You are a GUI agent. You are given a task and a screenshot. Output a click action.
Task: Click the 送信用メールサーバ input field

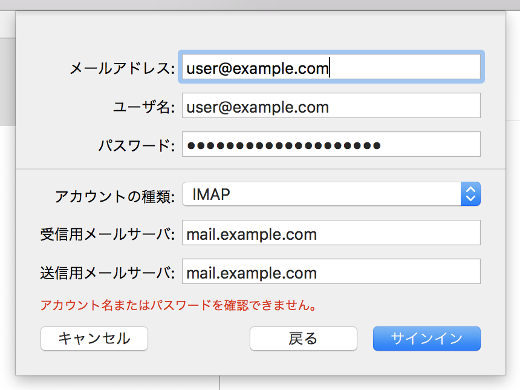click(x=330, y=273)
